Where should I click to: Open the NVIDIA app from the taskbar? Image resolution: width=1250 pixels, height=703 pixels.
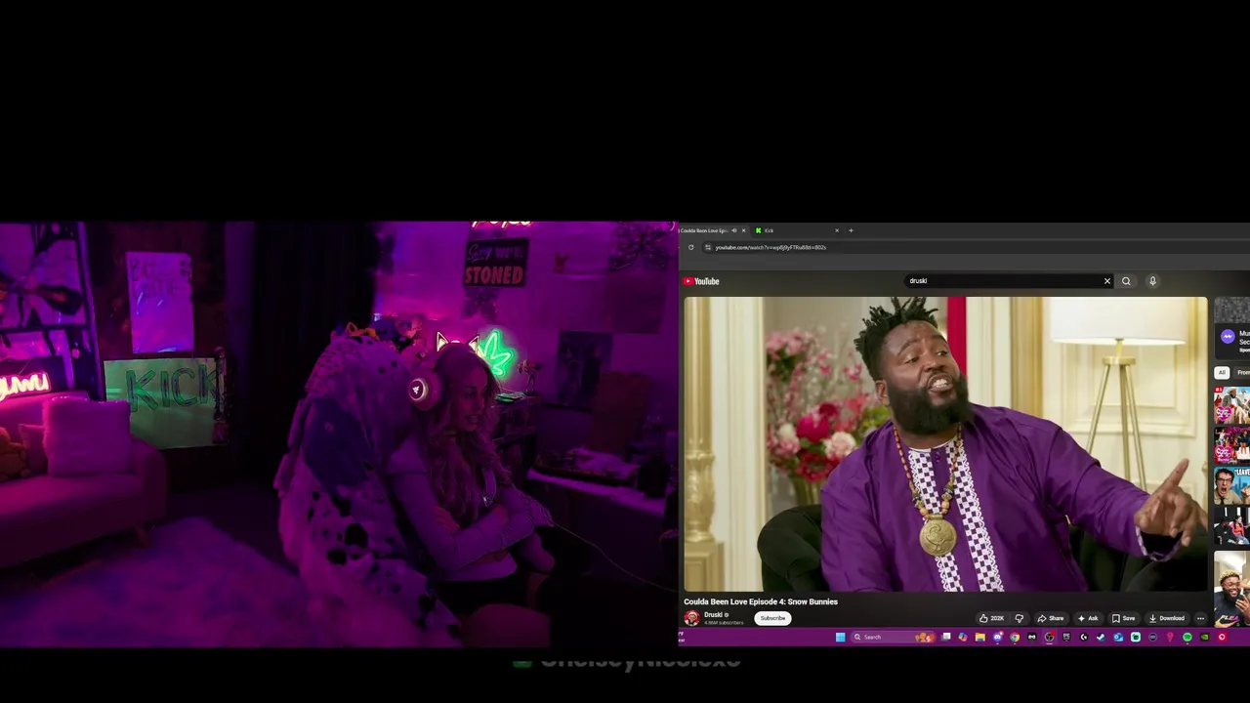1204,637
